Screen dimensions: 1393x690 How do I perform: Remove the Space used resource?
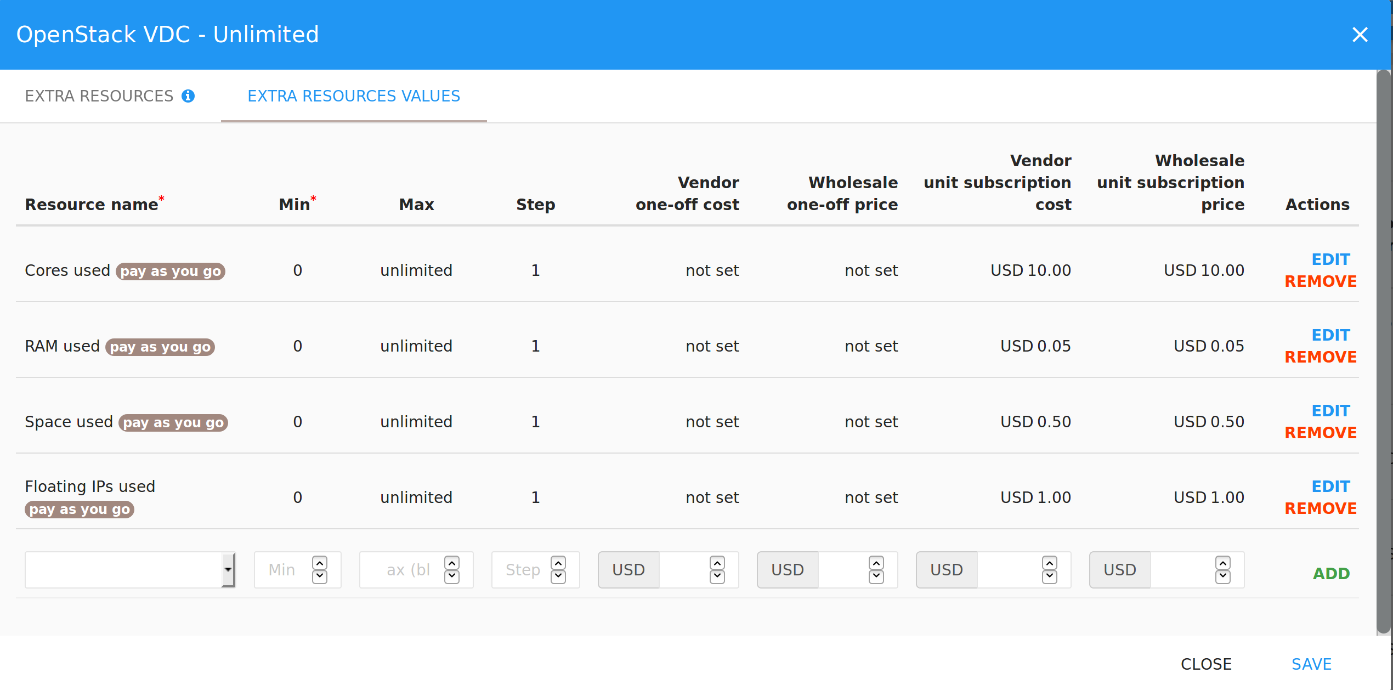point(1321,433)
